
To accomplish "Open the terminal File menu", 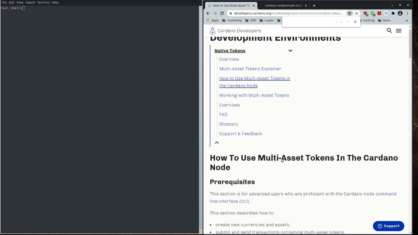I will [4, 3].
